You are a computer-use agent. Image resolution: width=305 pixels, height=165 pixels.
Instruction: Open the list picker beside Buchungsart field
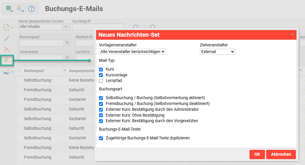tap(67, 43)
